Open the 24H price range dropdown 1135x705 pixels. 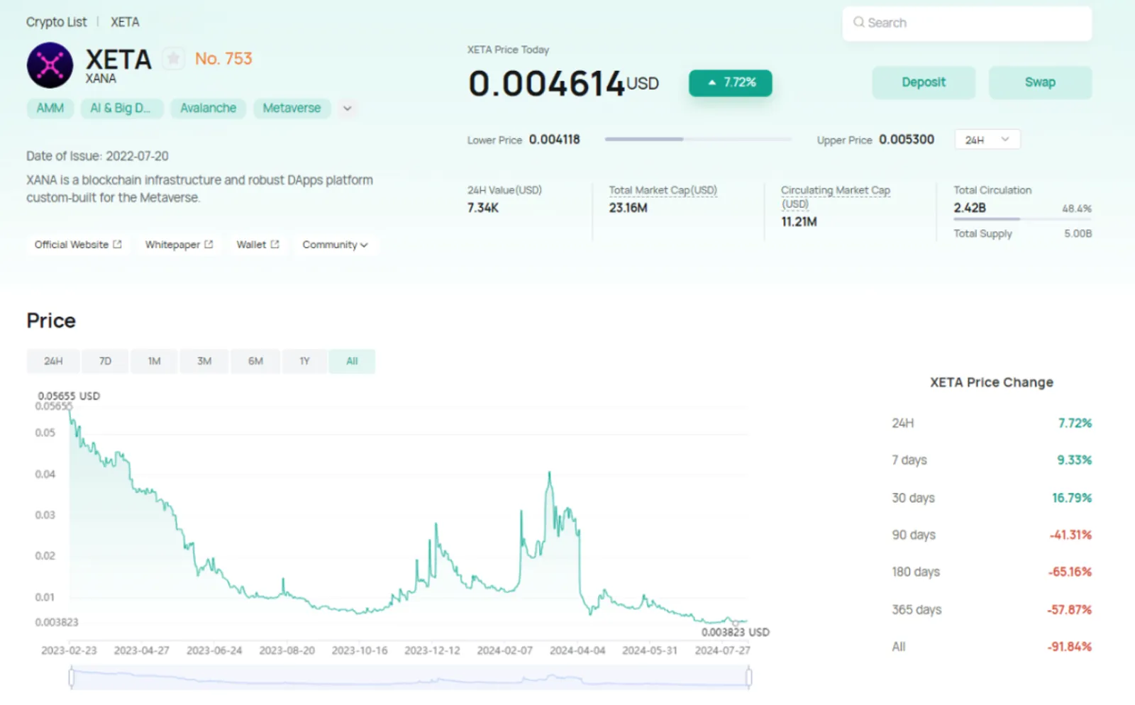point(987,140)
